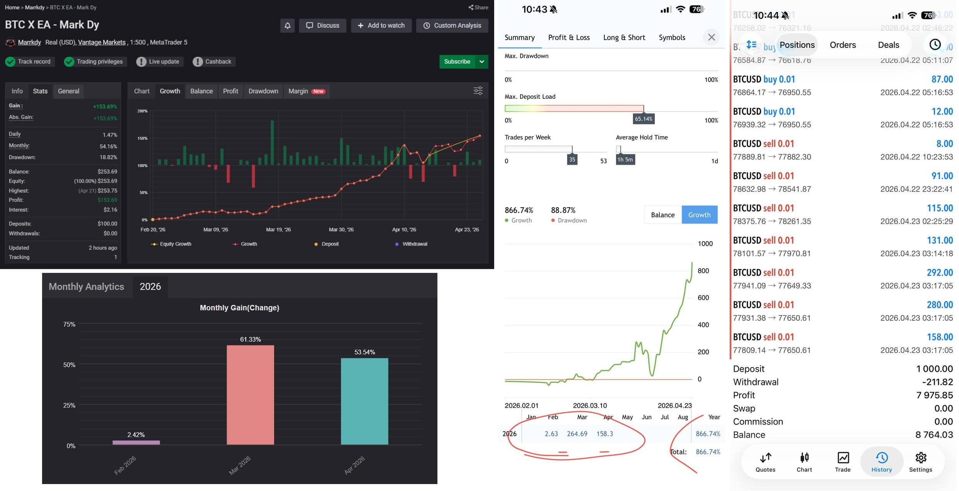Click the Max. Deposit Load bar
Image resolution: width=959 pixels, height=491 pixels.
pyautogui.click(x=574, y=108)
